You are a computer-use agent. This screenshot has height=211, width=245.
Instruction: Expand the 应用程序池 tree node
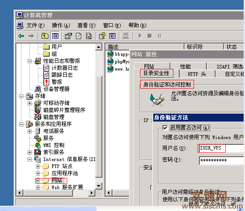point(38,174)
